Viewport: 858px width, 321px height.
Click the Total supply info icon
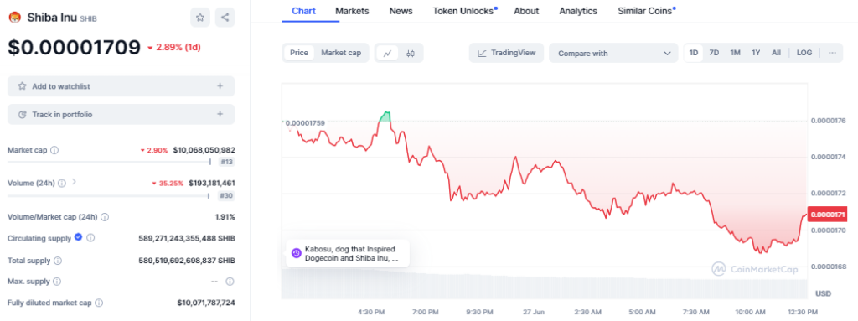coord(58,261)
